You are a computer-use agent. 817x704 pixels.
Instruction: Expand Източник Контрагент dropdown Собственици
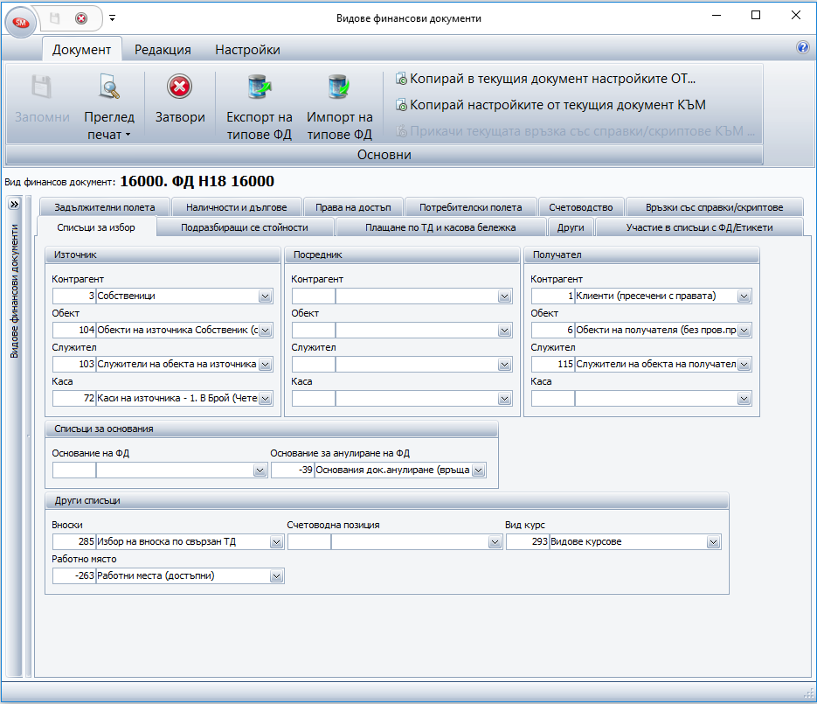266,296
